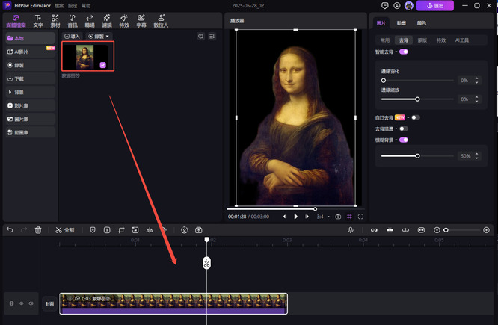Select the AI工具 sub-tab
Image resolution: width=498 pixels, height=325 pixels.
pos(462,40)
